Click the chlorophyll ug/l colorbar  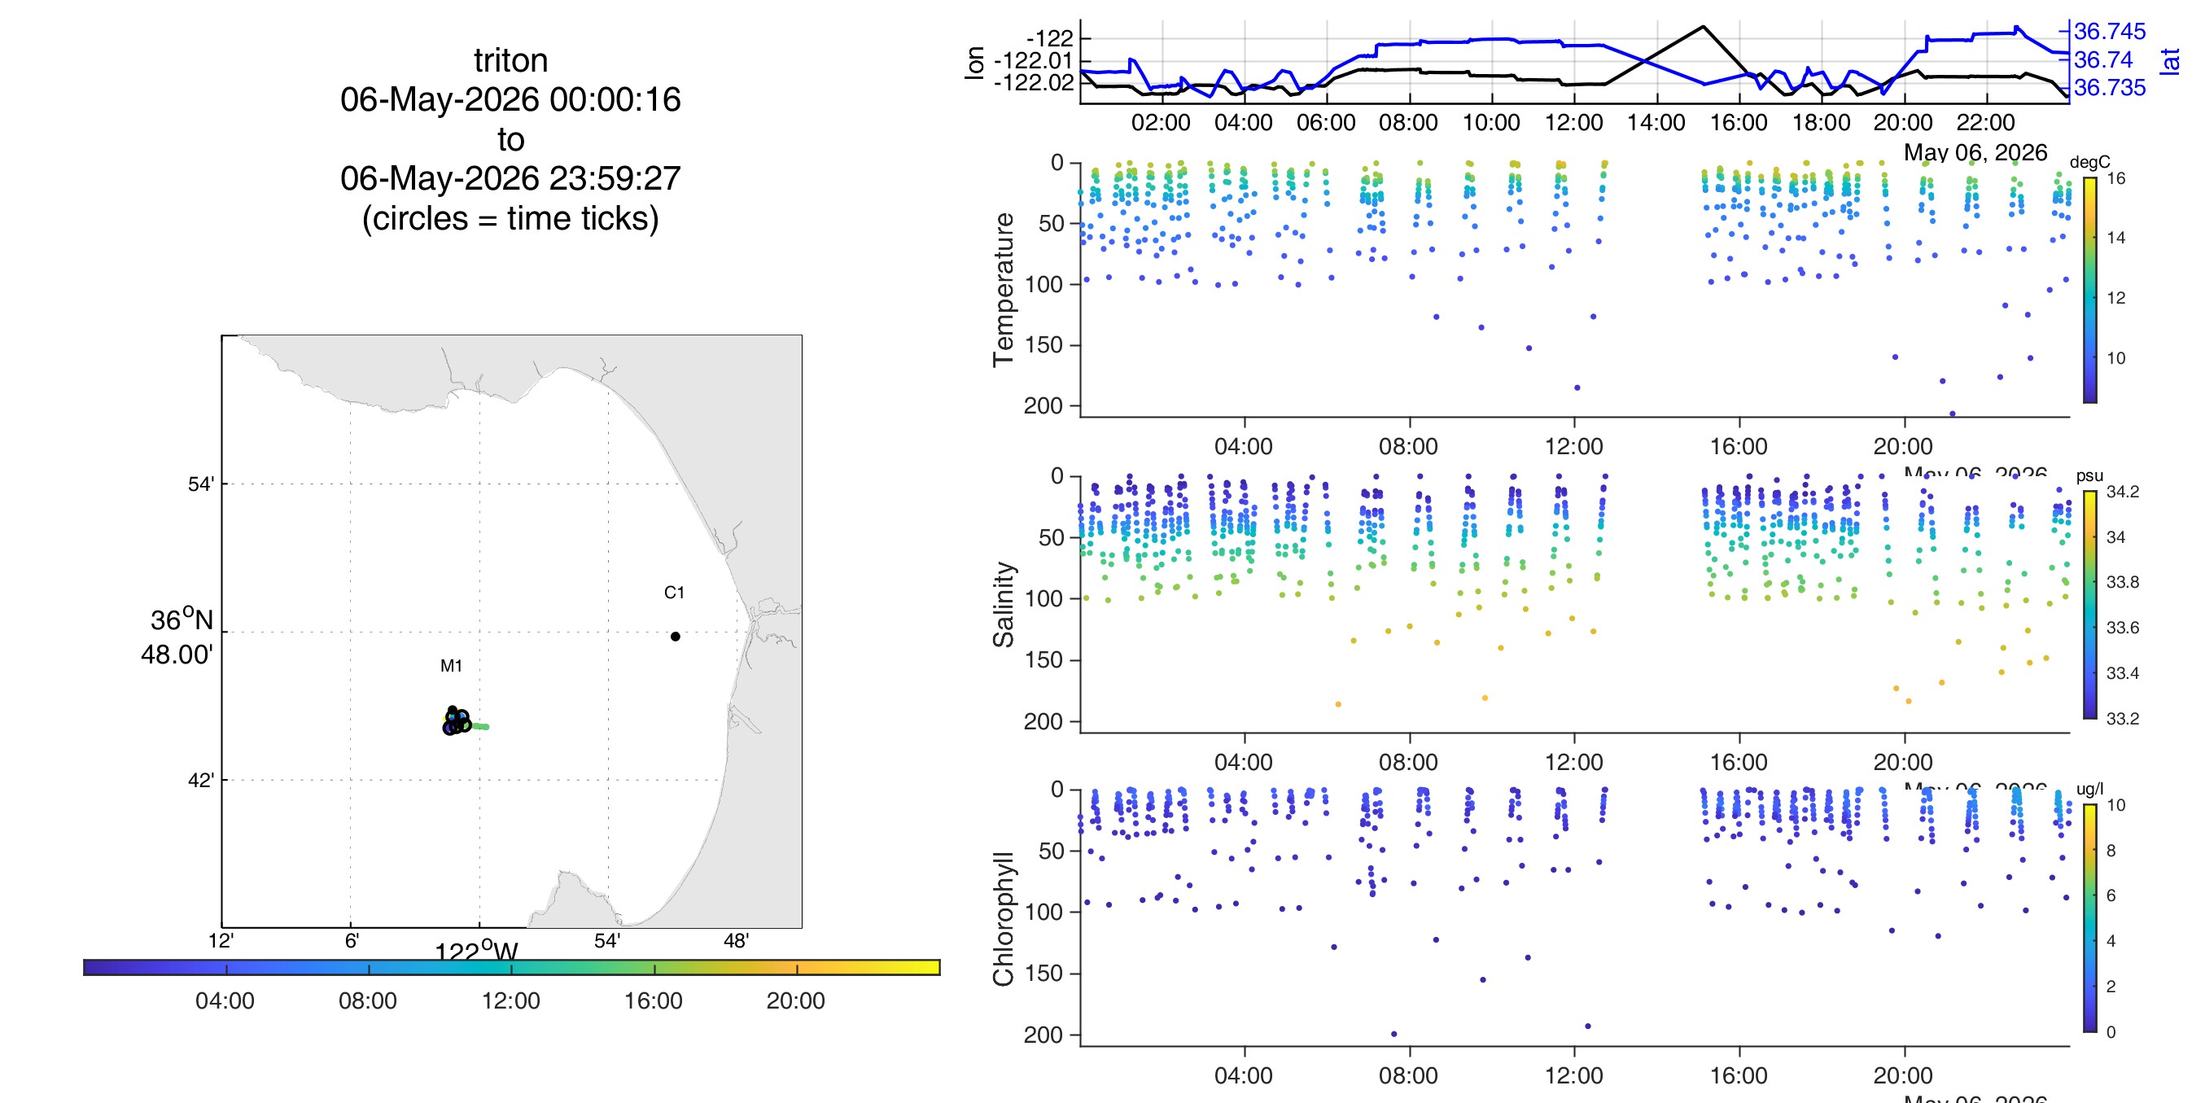[x=2089, y=918]
